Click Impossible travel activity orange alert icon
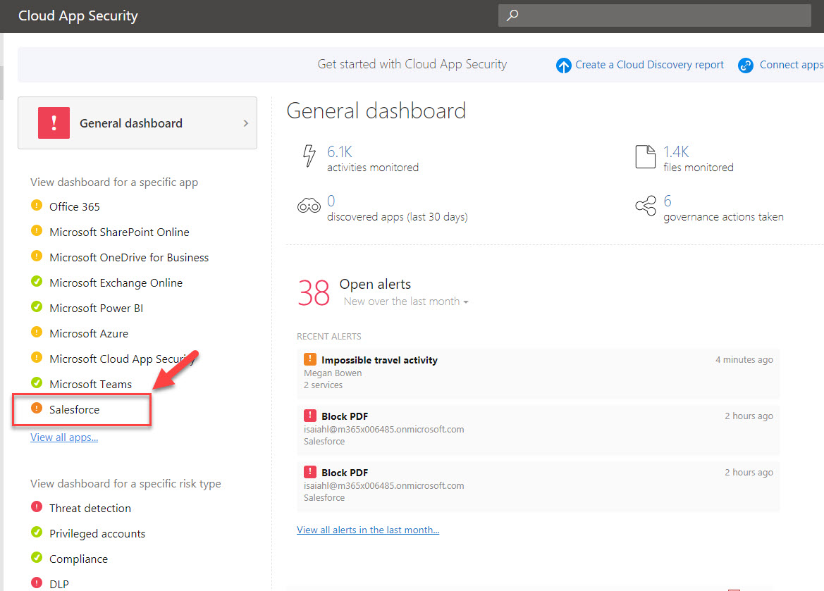This screenshot has width=824, height=591. [x=310, y=359]
